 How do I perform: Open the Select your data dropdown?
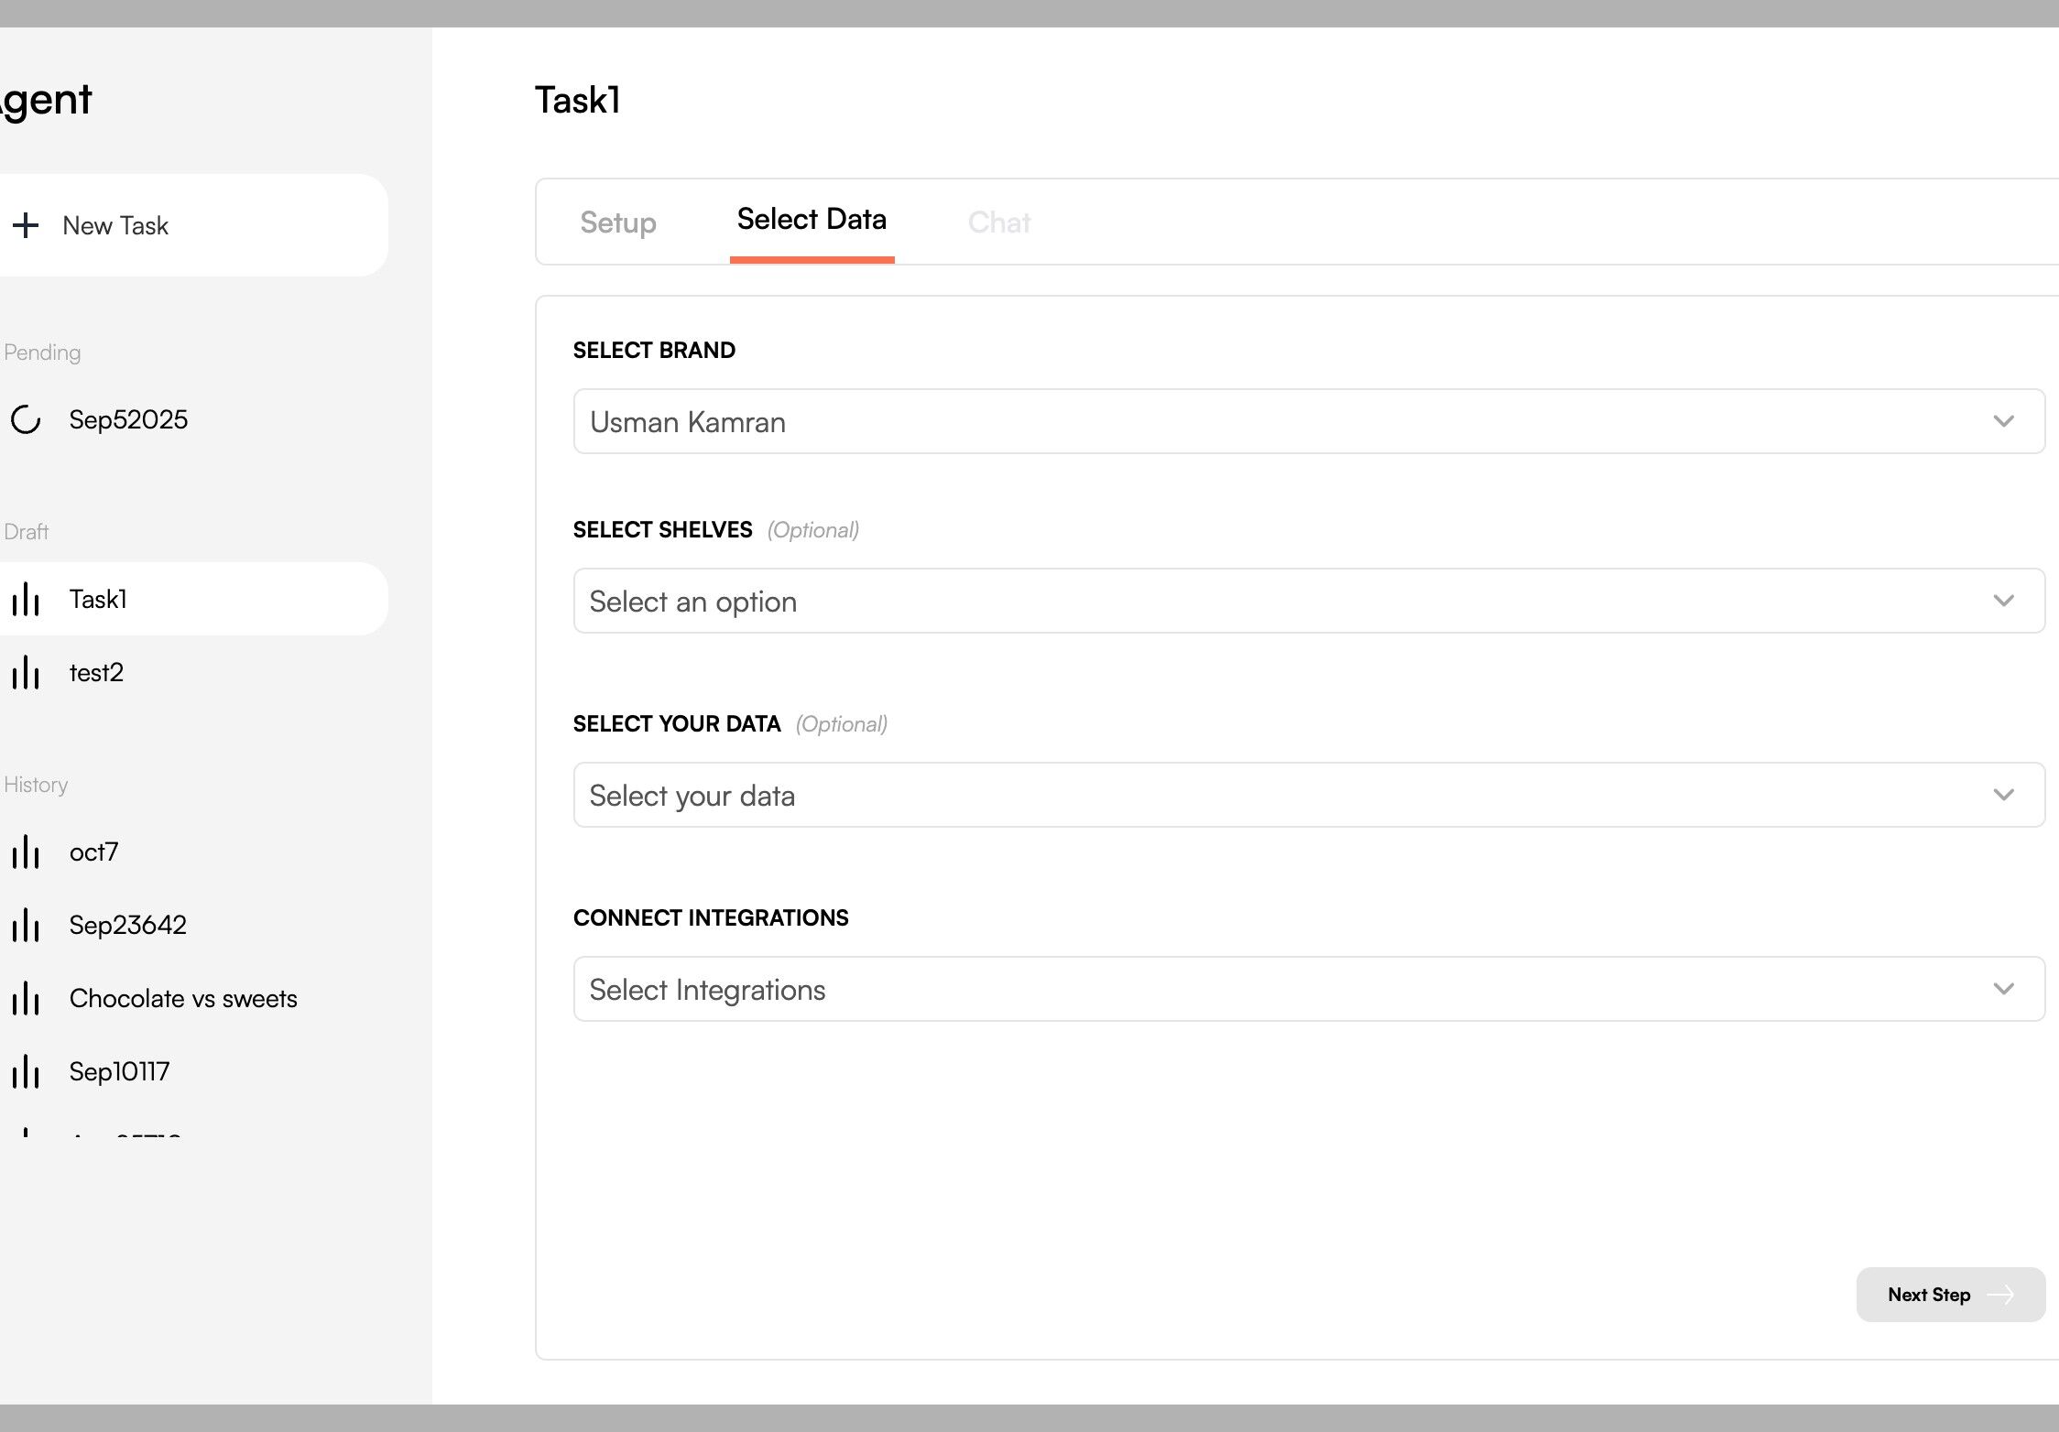pyautogui.click(x=1308, y=795)
